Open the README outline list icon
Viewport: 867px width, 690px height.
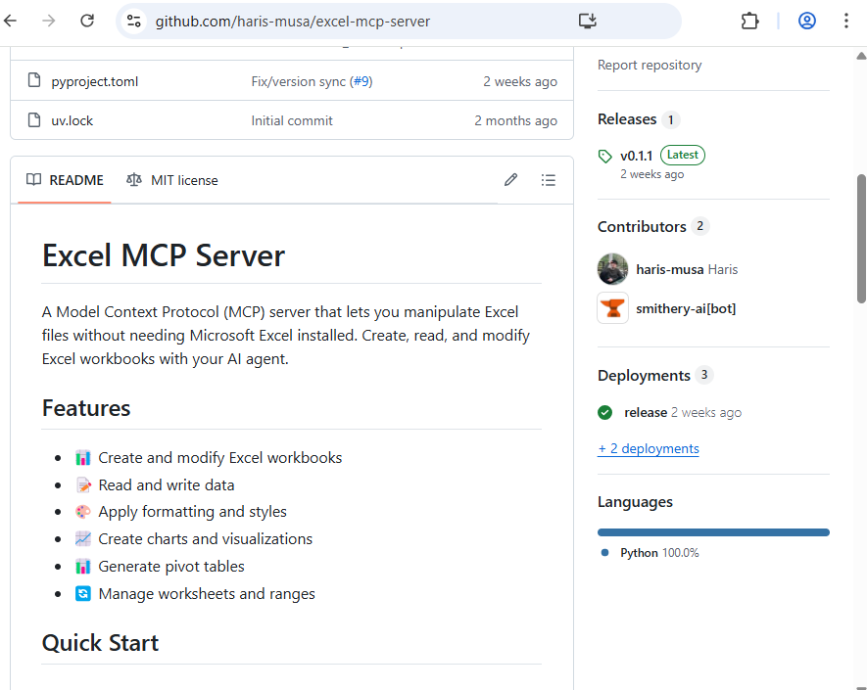548,180
